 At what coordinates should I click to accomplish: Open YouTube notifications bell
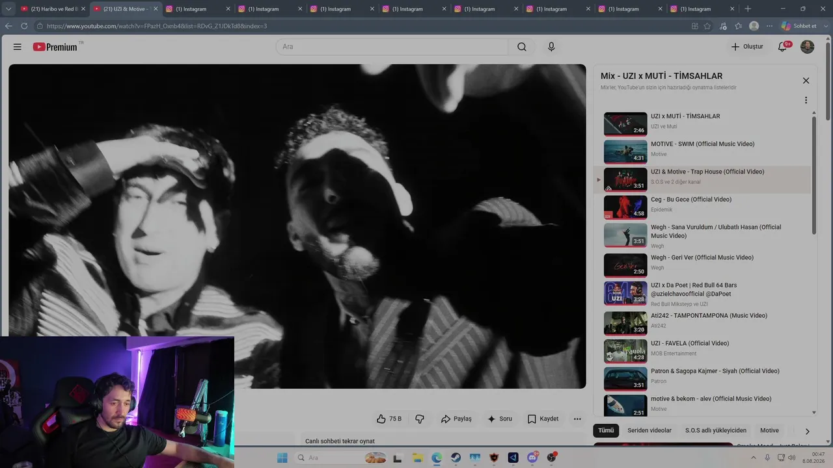coord(783,47)
